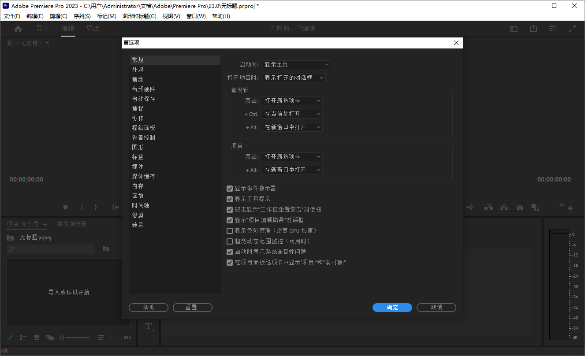585x356 pixels.
Task: Click the 确定 button
Action: 392,307
